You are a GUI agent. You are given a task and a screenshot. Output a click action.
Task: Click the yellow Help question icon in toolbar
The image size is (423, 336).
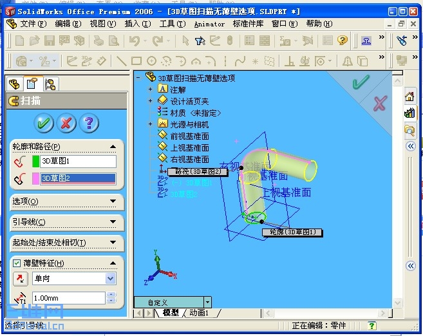[x=342, y=41]
